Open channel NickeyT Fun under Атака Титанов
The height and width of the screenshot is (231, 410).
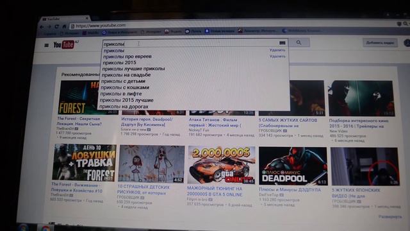[x=199, y=130]
